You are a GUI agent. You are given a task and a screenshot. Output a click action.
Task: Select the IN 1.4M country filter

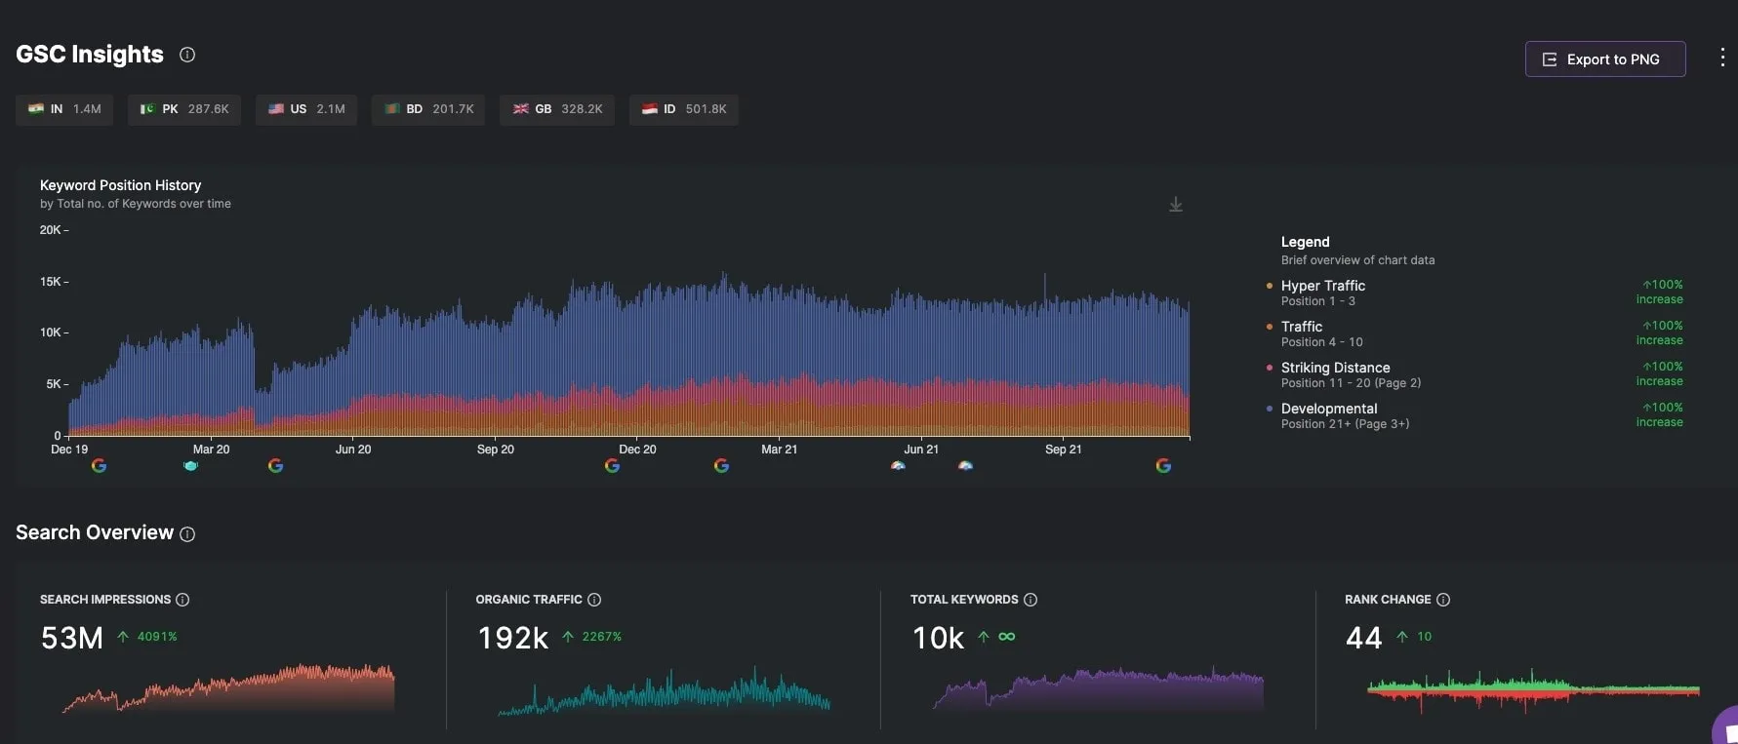tap(64, 109)
